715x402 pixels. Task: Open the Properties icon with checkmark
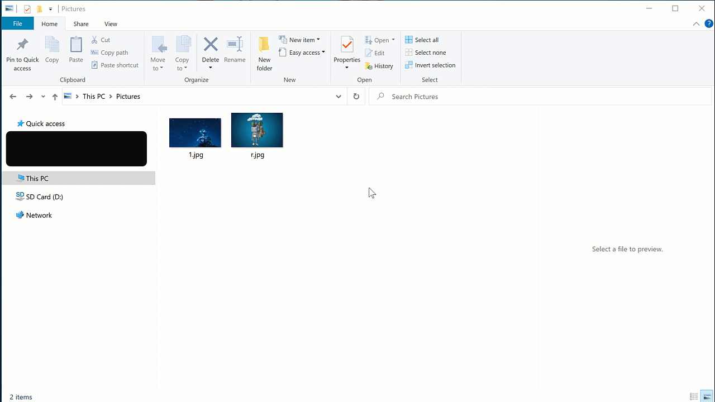click(x=347, y=45)
